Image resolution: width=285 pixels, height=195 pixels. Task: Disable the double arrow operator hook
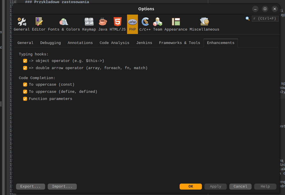coord(25,68)
